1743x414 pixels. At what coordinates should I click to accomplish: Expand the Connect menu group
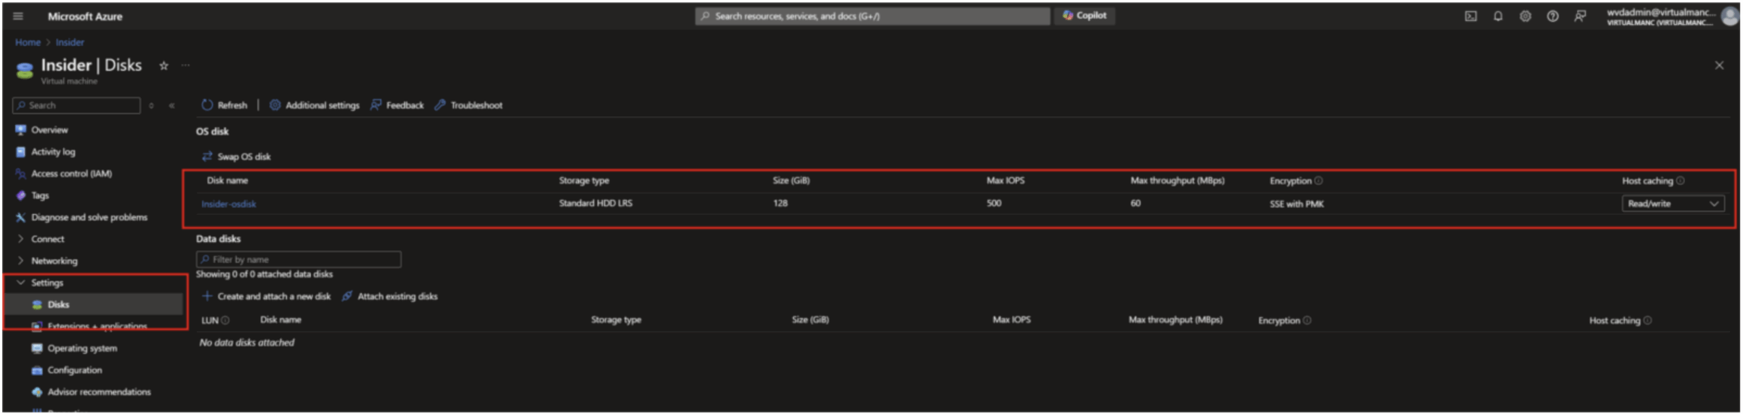(x=47, y=239)
